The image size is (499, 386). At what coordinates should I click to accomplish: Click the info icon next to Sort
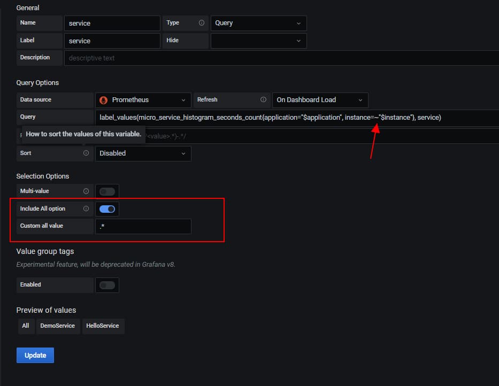[86, 153]
